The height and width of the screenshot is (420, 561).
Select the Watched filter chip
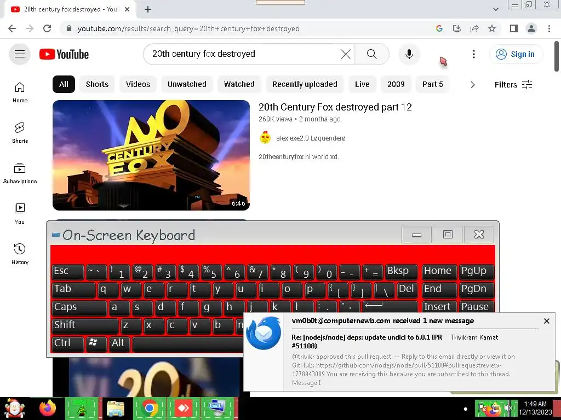coord(239,84)
